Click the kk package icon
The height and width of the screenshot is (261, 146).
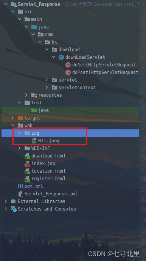click(x=48, y=42)
